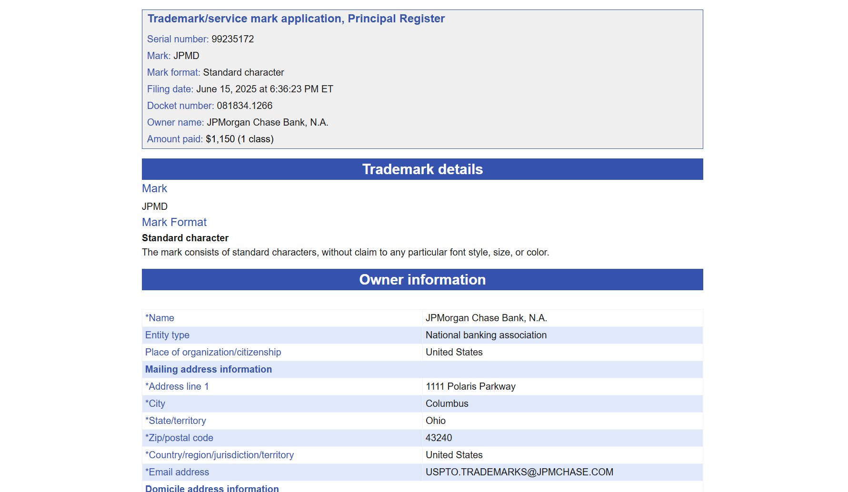Screen dimensions: 848x492
Task: Click the JPMD mark text under Mark
Action: coord(155,207)
